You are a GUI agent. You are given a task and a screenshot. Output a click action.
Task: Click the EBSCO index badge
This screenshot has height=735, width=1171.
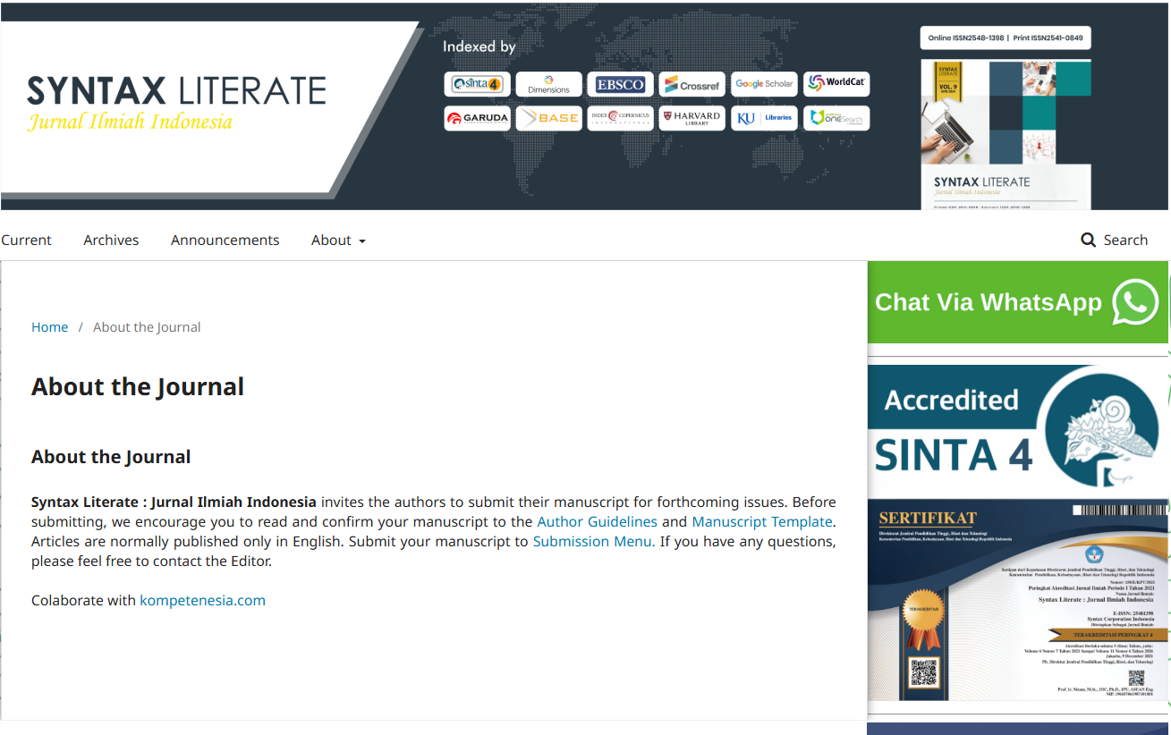point(620,84)
